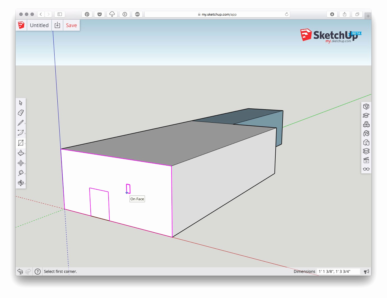Click the Adblock Plus extension icon
The image size is (387, 298).
[x=137, y=14]
